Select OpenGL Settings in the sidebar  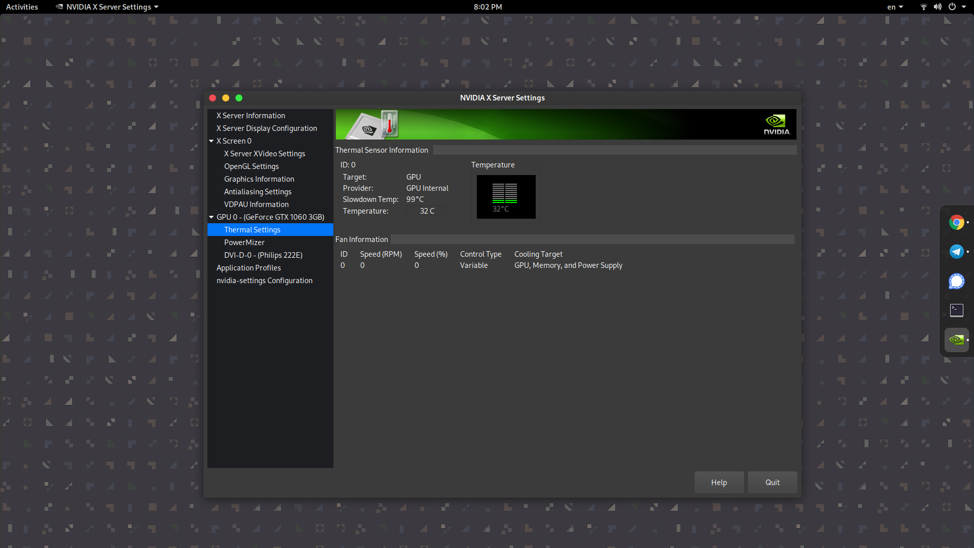click(251, 166)
